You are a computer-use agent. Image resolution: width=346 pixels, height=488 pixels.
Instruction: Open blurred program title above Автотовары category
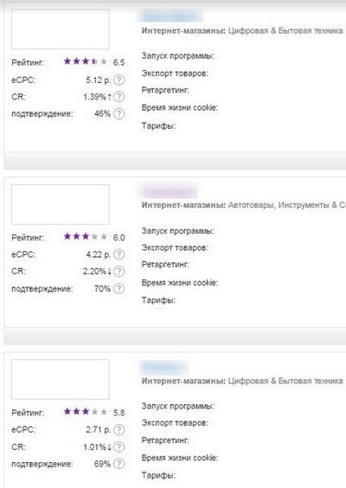(169, 191)
